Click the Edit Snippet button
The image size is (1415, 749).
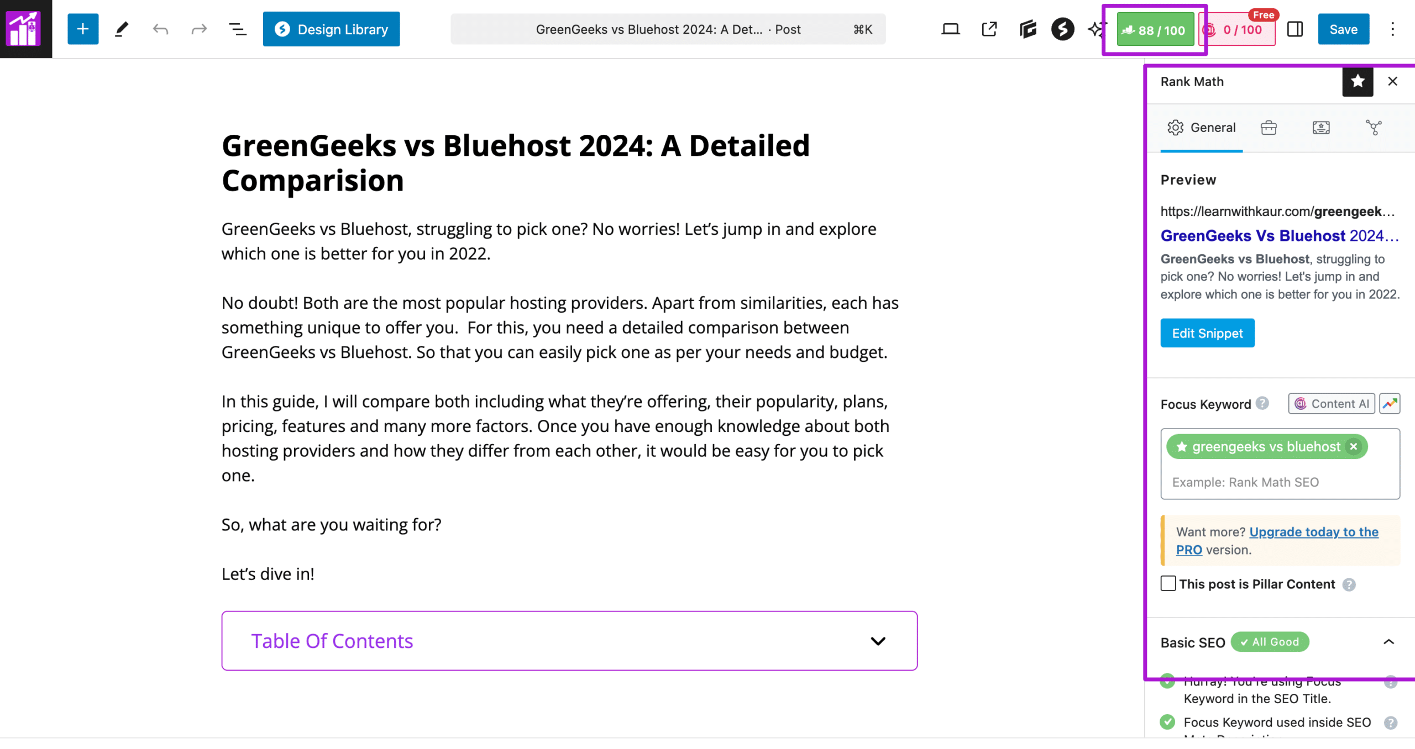1207,333
